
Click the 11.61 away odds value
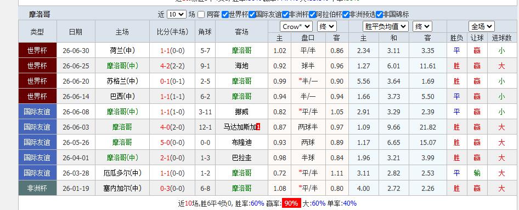[x=427, y=66]
